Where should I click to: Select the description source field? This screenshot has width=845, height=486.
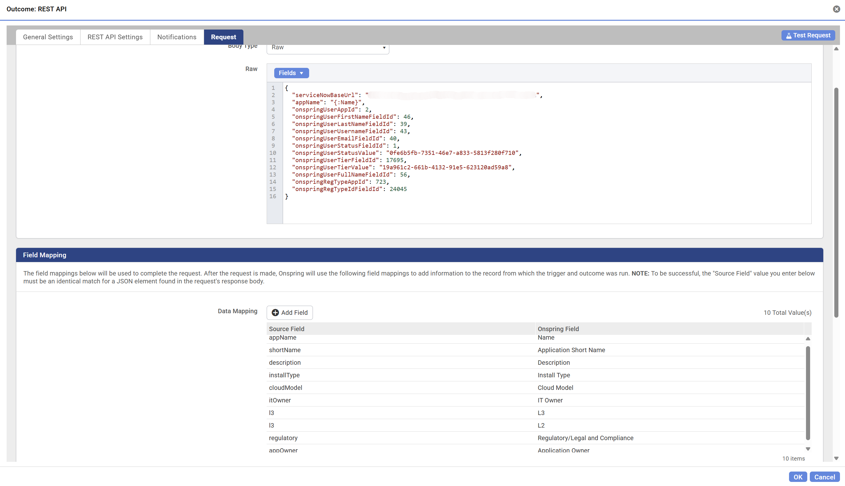pyautogui.click(x=401, y=363)
